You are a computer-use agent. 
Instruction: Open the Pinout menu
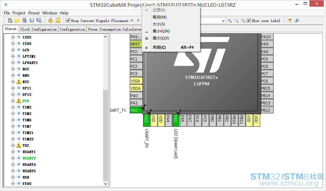pos(34,13)
